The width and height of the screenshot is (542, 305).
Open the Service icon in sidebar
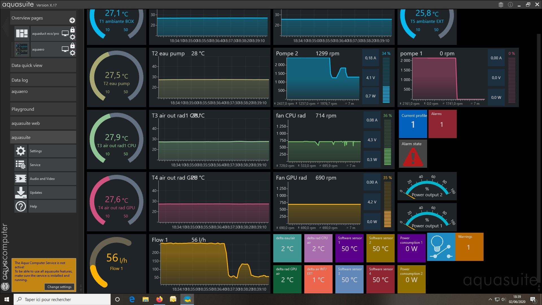tap(21, 165)
